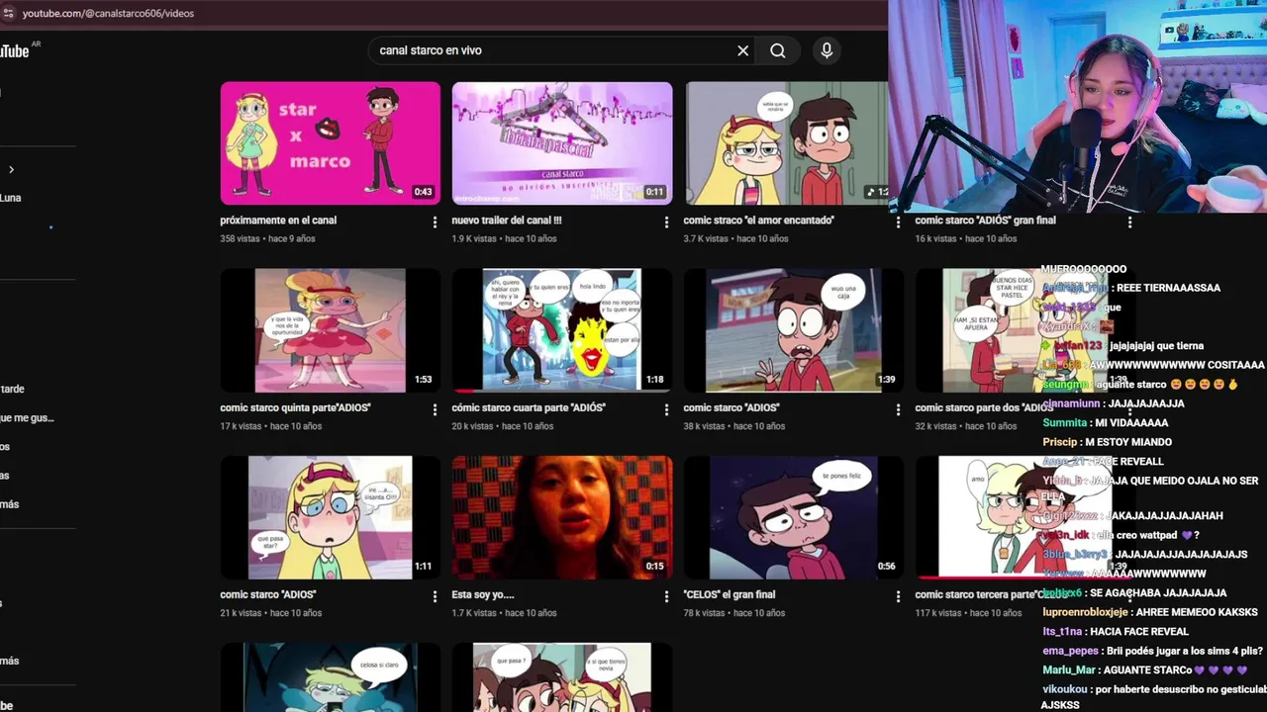Open title "CELOS" el gran final

(730, 594)
